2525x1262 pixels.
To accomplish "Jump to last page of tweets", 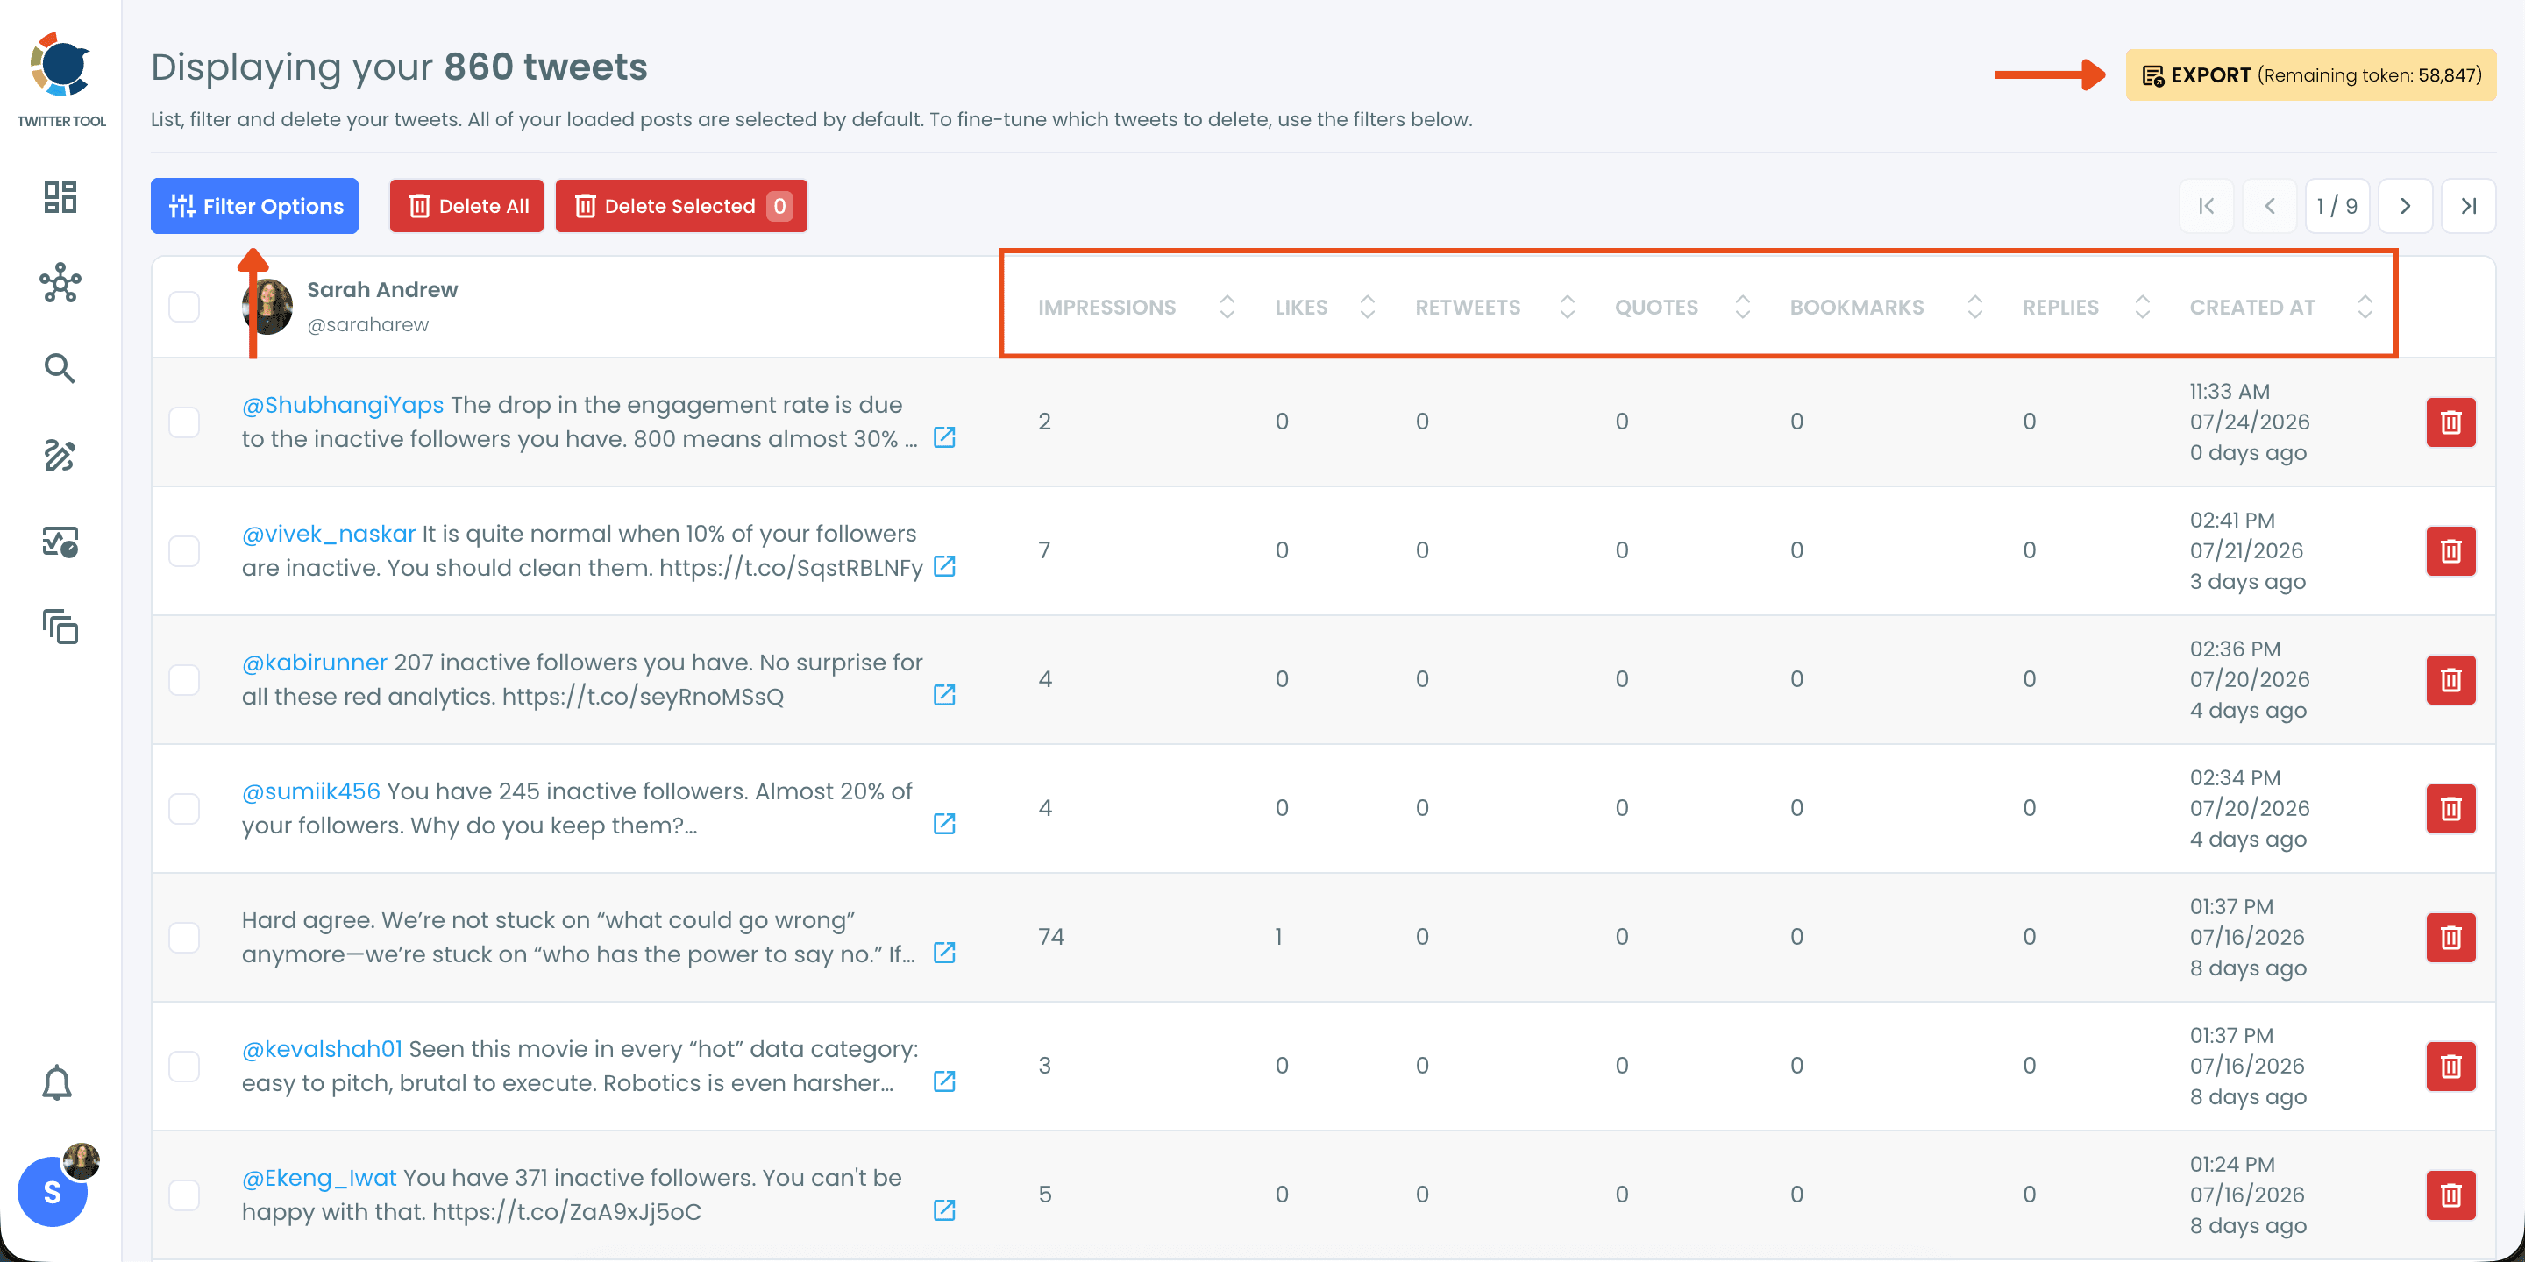I will (2469, 206).
